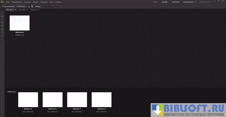
Task: Click the Просмотр mode button at top
Action: tap(176, 2)
